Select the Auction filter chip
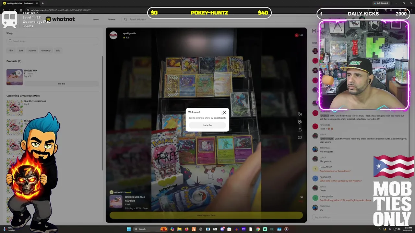 32,50
